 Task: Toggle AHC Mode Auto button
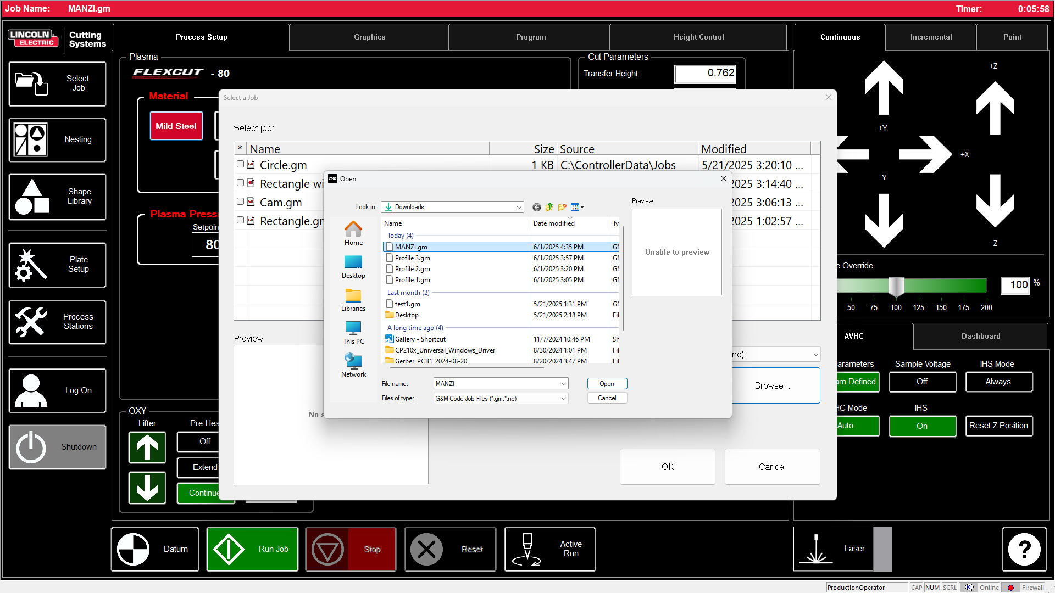857,426
